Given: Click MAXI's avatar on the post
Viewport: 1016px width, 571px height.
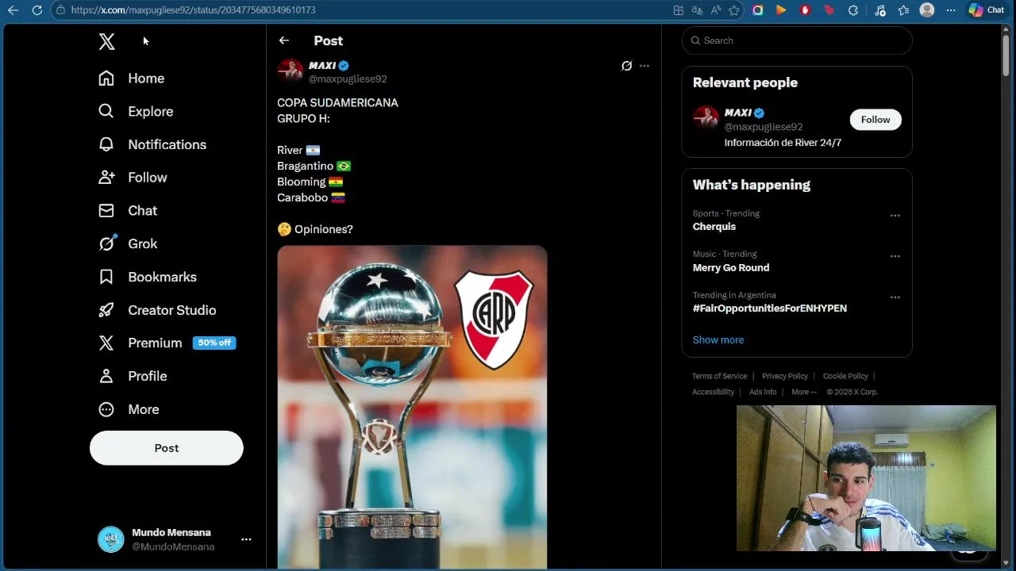Looking at the screenshot, I should pos(291,71).
